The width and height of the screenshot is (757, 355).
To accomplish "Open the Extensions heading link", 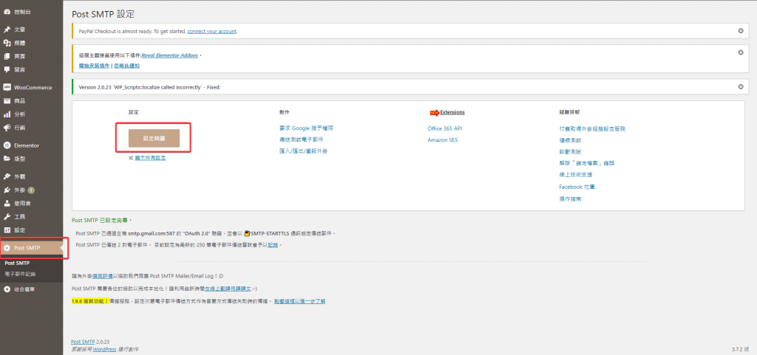I will tap(452, 112).
